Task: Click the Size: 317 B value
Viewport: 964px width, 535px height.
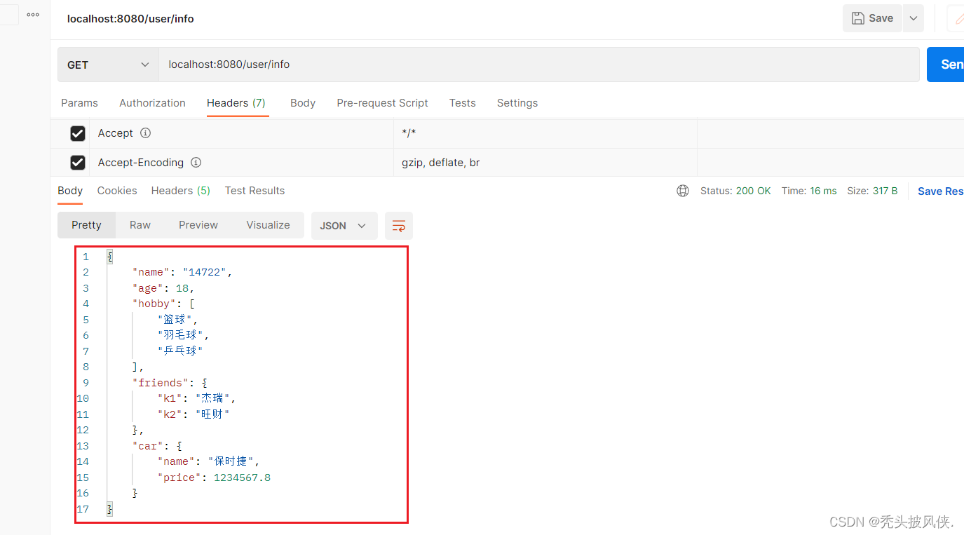Action: [x=872, y=191]
